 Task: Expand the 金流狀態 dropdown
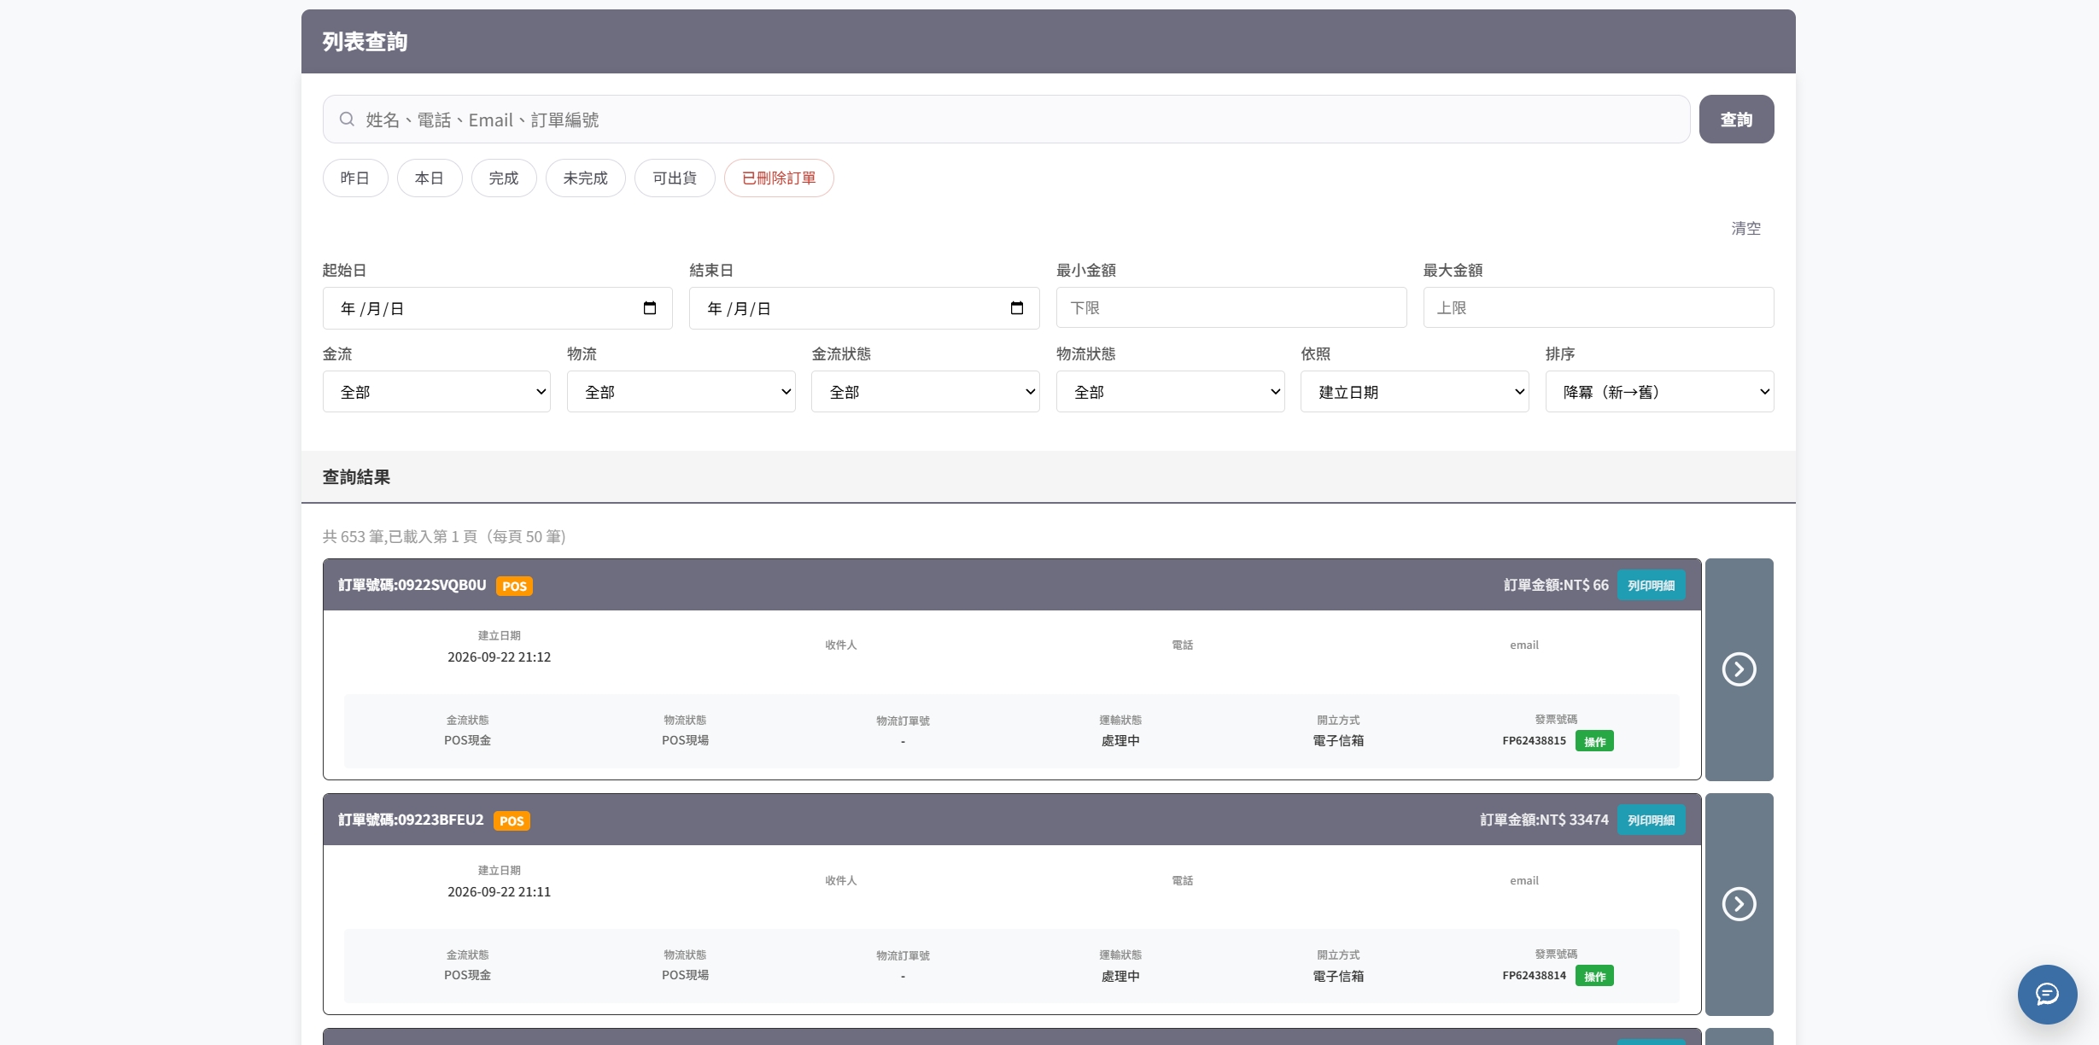coord(926,392)
